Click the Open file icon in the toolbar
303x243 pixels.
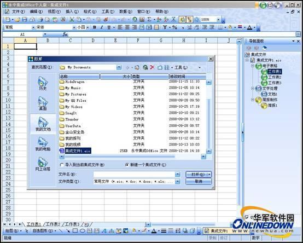18,19
